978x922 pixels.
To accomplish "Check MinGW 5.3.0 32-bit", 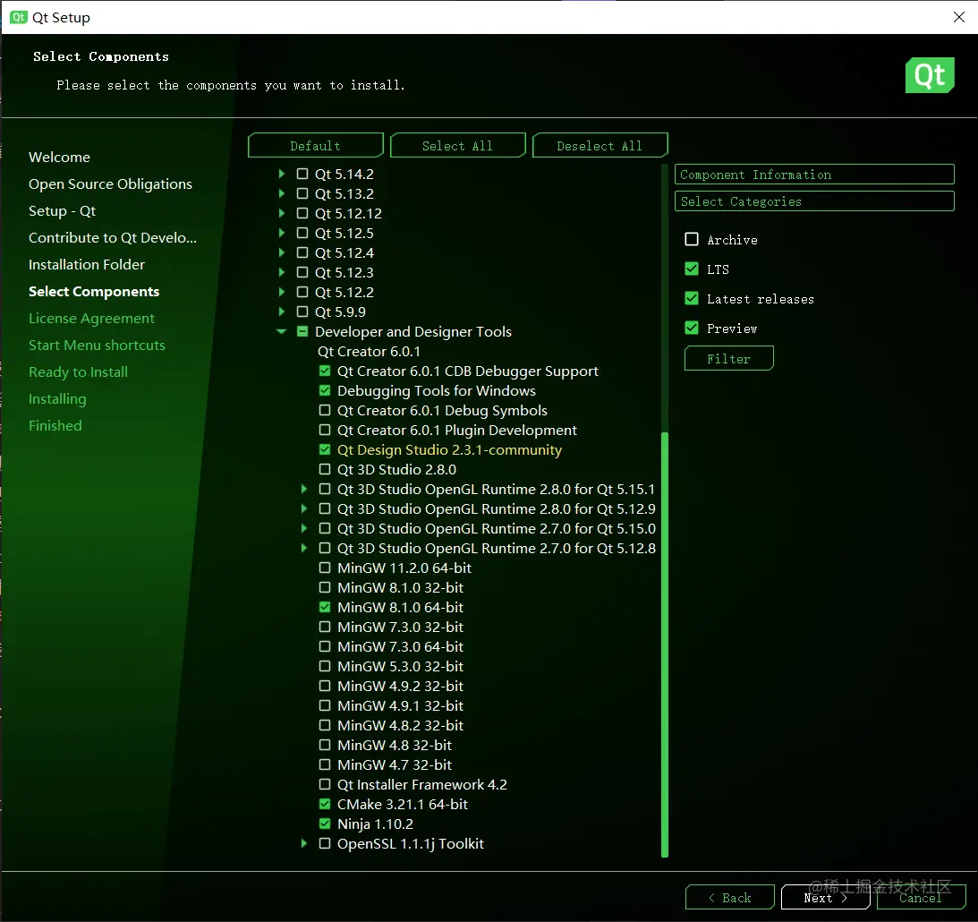I will click(325, 666).
